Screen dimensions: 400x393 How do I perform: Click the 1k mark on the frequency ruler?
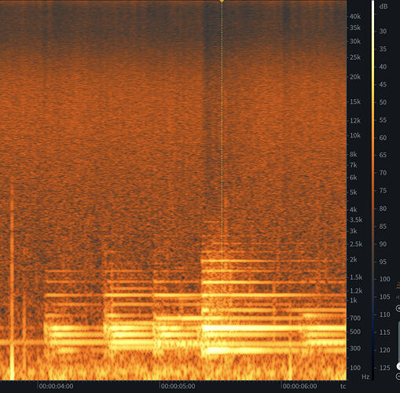pyautogui.click(x=354, y=300)
